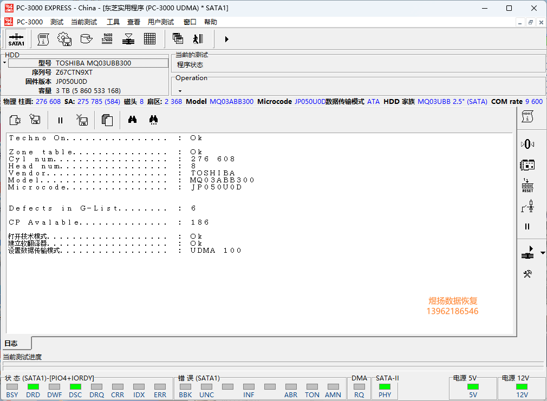The height and width of the screenshot is (401, 547).
Task: Open the 当前测试 menu
Action: click(x=84, y=22)
